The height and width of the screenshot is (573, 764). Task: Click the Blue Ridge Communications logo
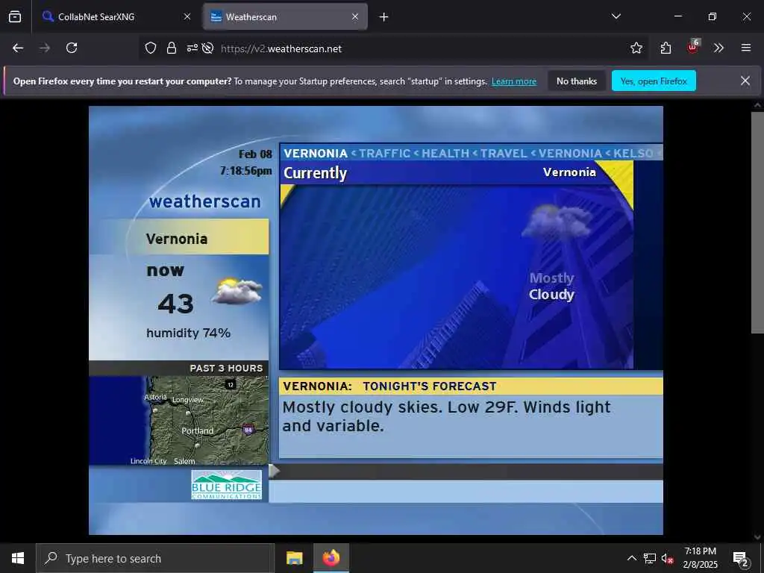click(226, 485)
